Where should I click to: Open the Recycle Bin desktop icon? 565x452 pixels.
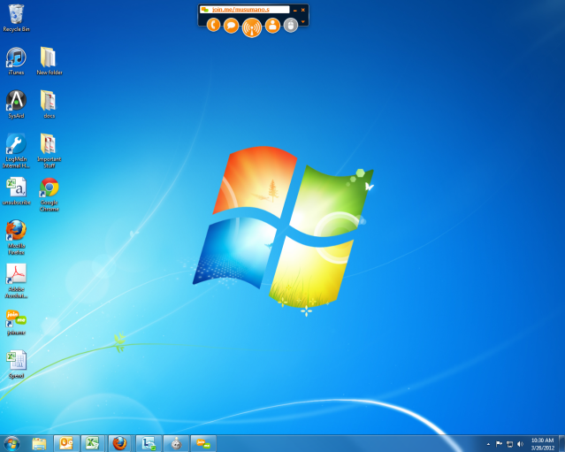coord(16,19)
